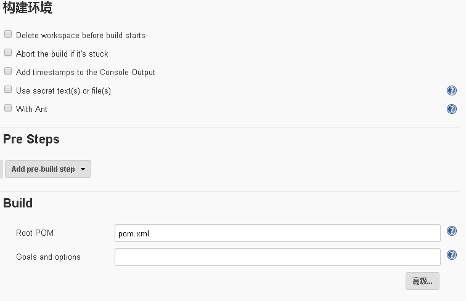Focus the Goals and options input box
This screenshot has width=466, height=301.
tap(277, 257)
